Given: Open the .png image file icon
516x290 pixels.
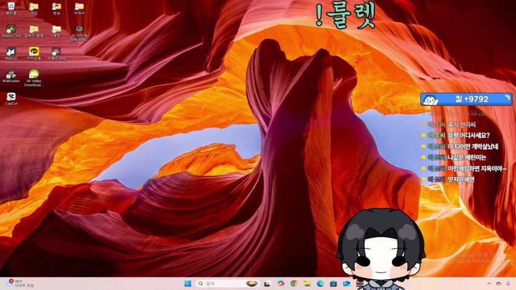Looking at the screenshot, I should pos(57,54).
